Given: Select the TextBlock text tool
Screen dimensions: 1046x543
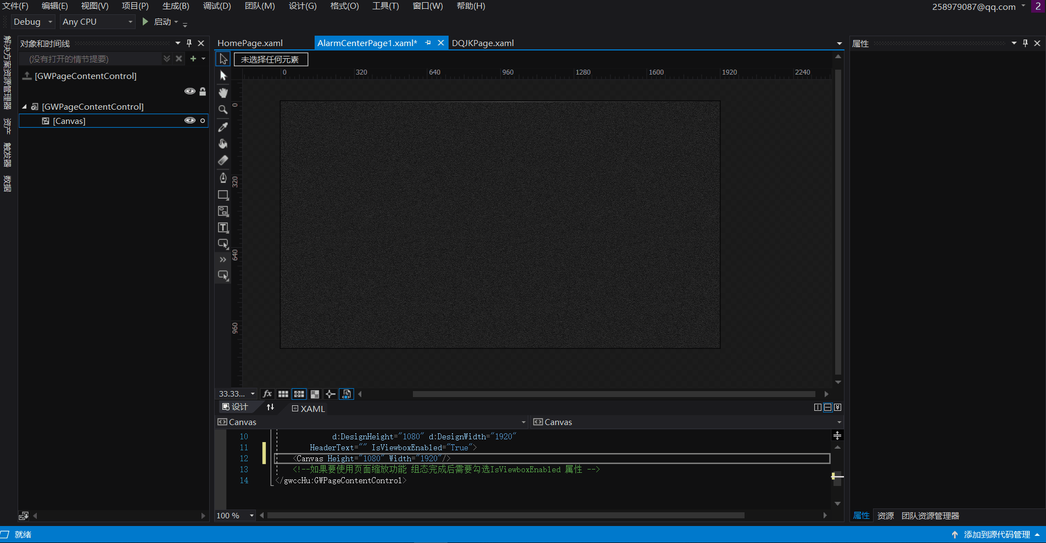Looking at the screenshot, I should (223, 228).
